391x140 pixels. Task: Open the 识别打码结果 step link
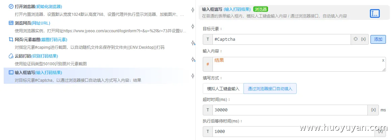(x=45, y=56)
